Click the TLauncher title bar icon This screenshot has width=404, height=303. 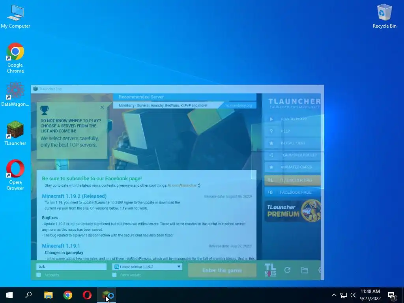coord(36,89)
